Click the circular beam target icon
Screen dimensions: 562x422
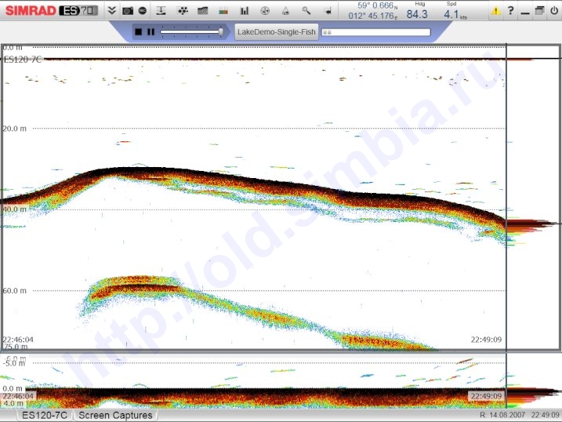265,11
